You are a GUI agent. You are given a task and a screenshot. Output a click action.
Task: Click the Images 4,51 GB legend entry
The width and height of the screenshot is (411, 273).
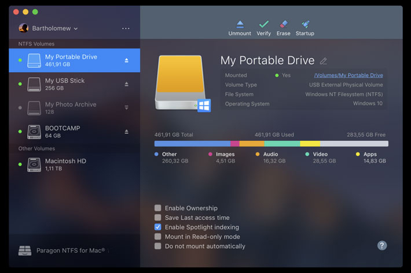(x=222, y=158)
